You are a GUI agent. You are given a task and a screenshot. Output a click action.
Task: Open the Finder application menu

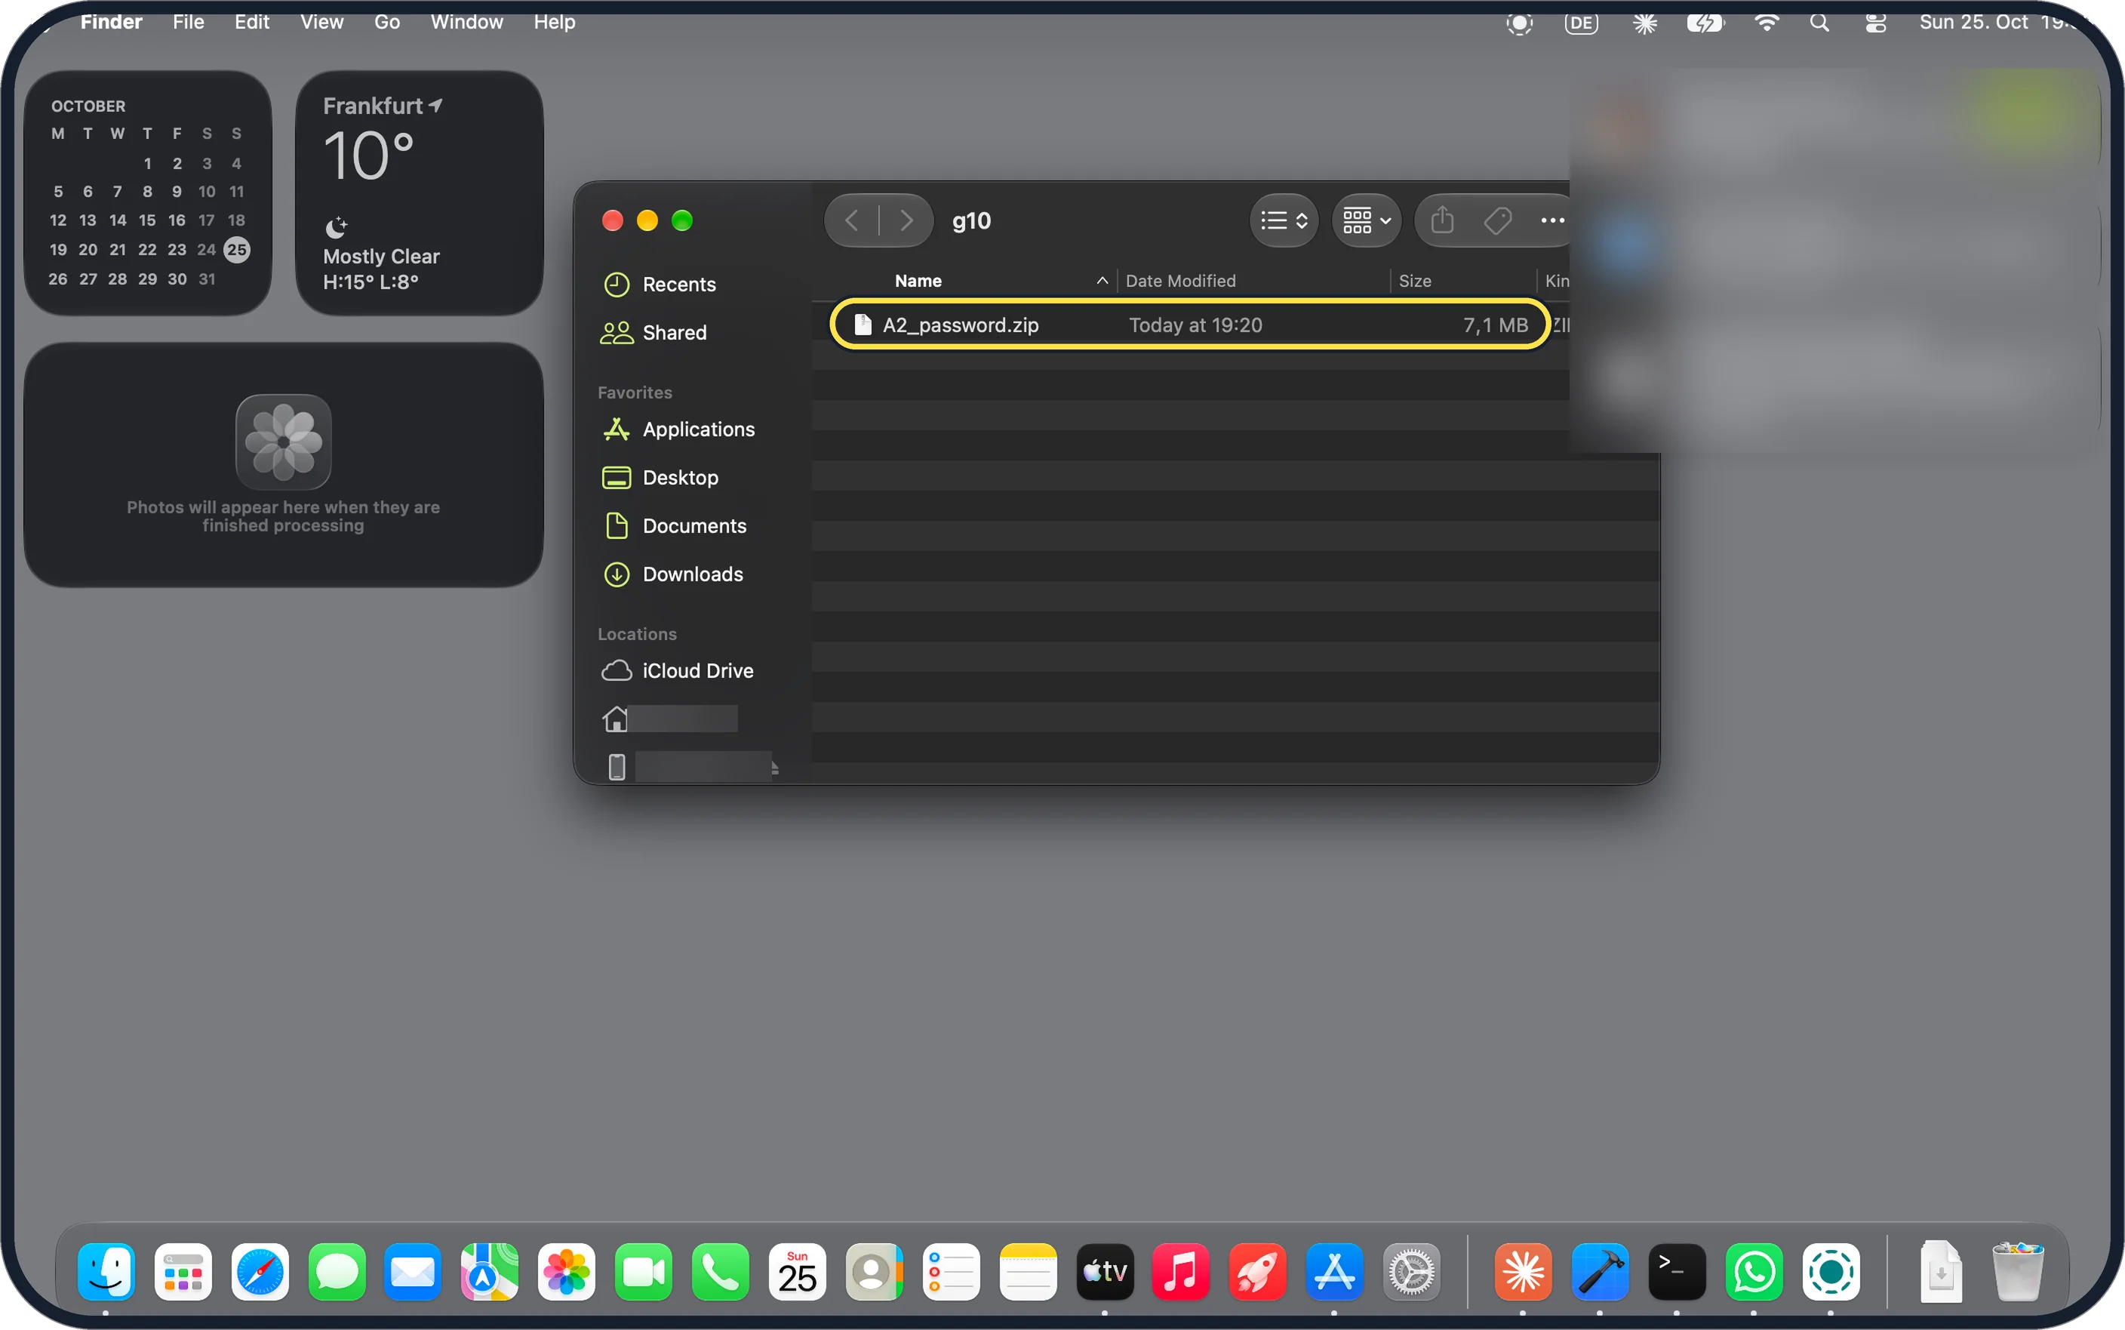pyautogui.click(x=111, y=22)
